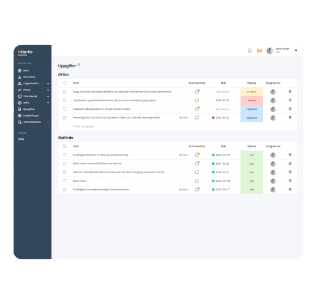This screenshot has width=317, height=304.
Task: Expand the eNPS sidebar section
Action: pos(48,103)
